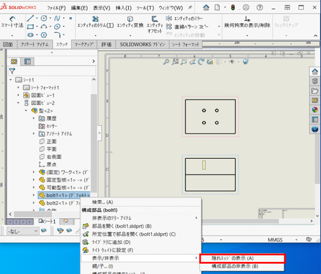Collapse the 型<2> assembly node
The width and height of the screenshot is (321, 274).
[x=26, y=110]
